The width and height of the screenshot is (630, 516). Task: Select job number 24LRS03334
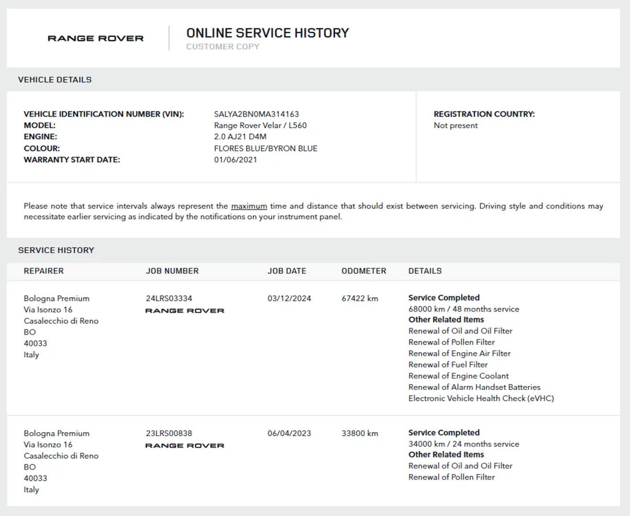click(x=169, y=299)
